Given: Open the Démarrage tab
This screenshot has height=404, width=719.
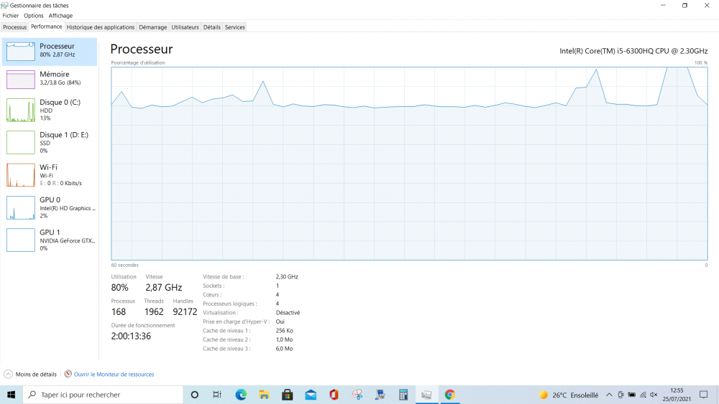Looking at the screenshot, I should (x=152, y=27).
